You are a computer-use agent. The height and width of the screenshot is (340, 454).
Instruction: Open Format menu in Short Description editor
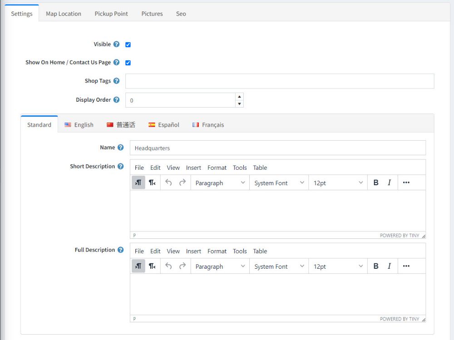[217, 168]
